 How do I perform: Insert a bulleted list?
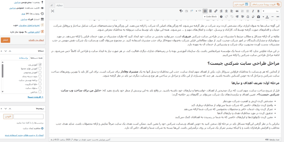click(248, 11)
